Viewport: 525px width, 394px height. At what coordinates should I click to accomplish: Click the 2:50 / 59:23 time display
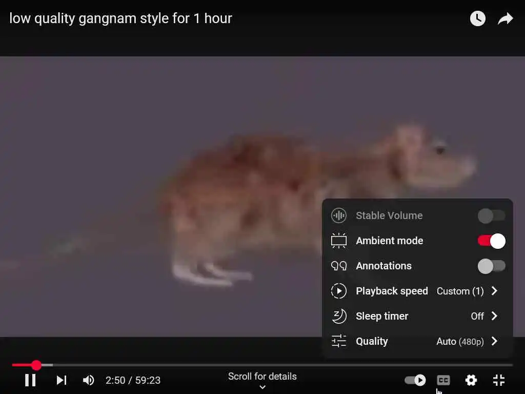[x=133, y=380]
